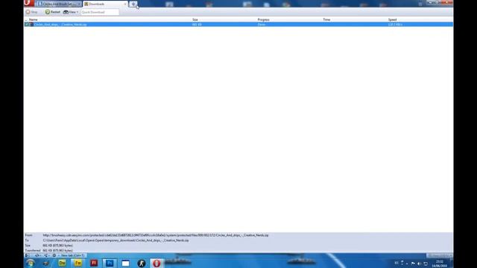Click the second pinned taskbar icon beside Start
The height and width of the screenshot is (268, 477).
(x=46, y=263)
